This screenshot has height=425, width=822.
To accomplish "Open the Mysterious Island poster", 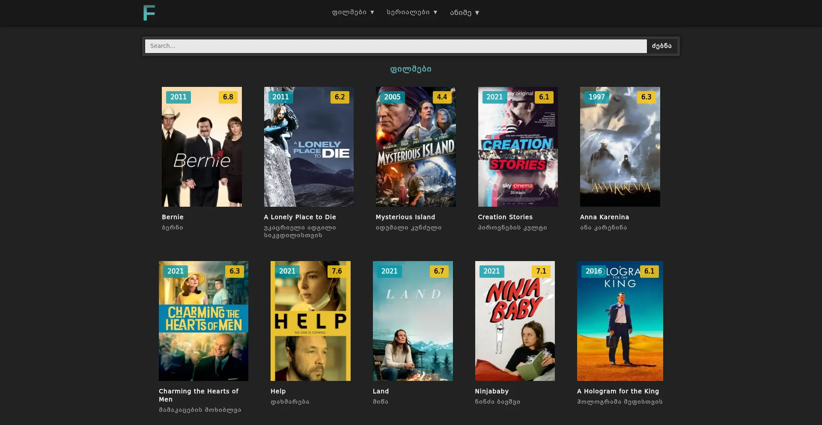I will point(415,147).
